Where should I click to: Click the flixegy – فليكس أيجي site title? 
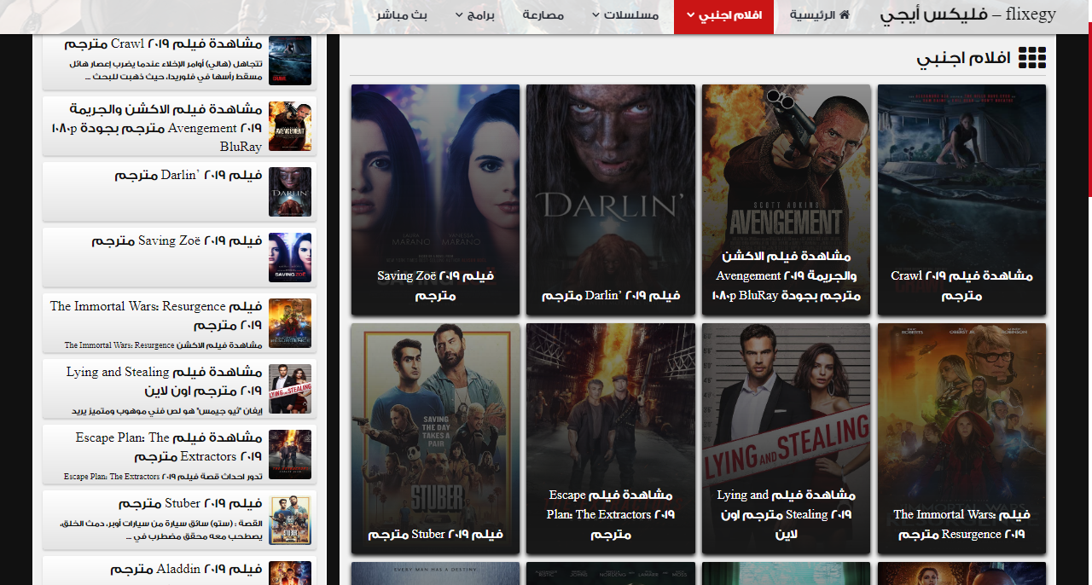click(968, 14)
